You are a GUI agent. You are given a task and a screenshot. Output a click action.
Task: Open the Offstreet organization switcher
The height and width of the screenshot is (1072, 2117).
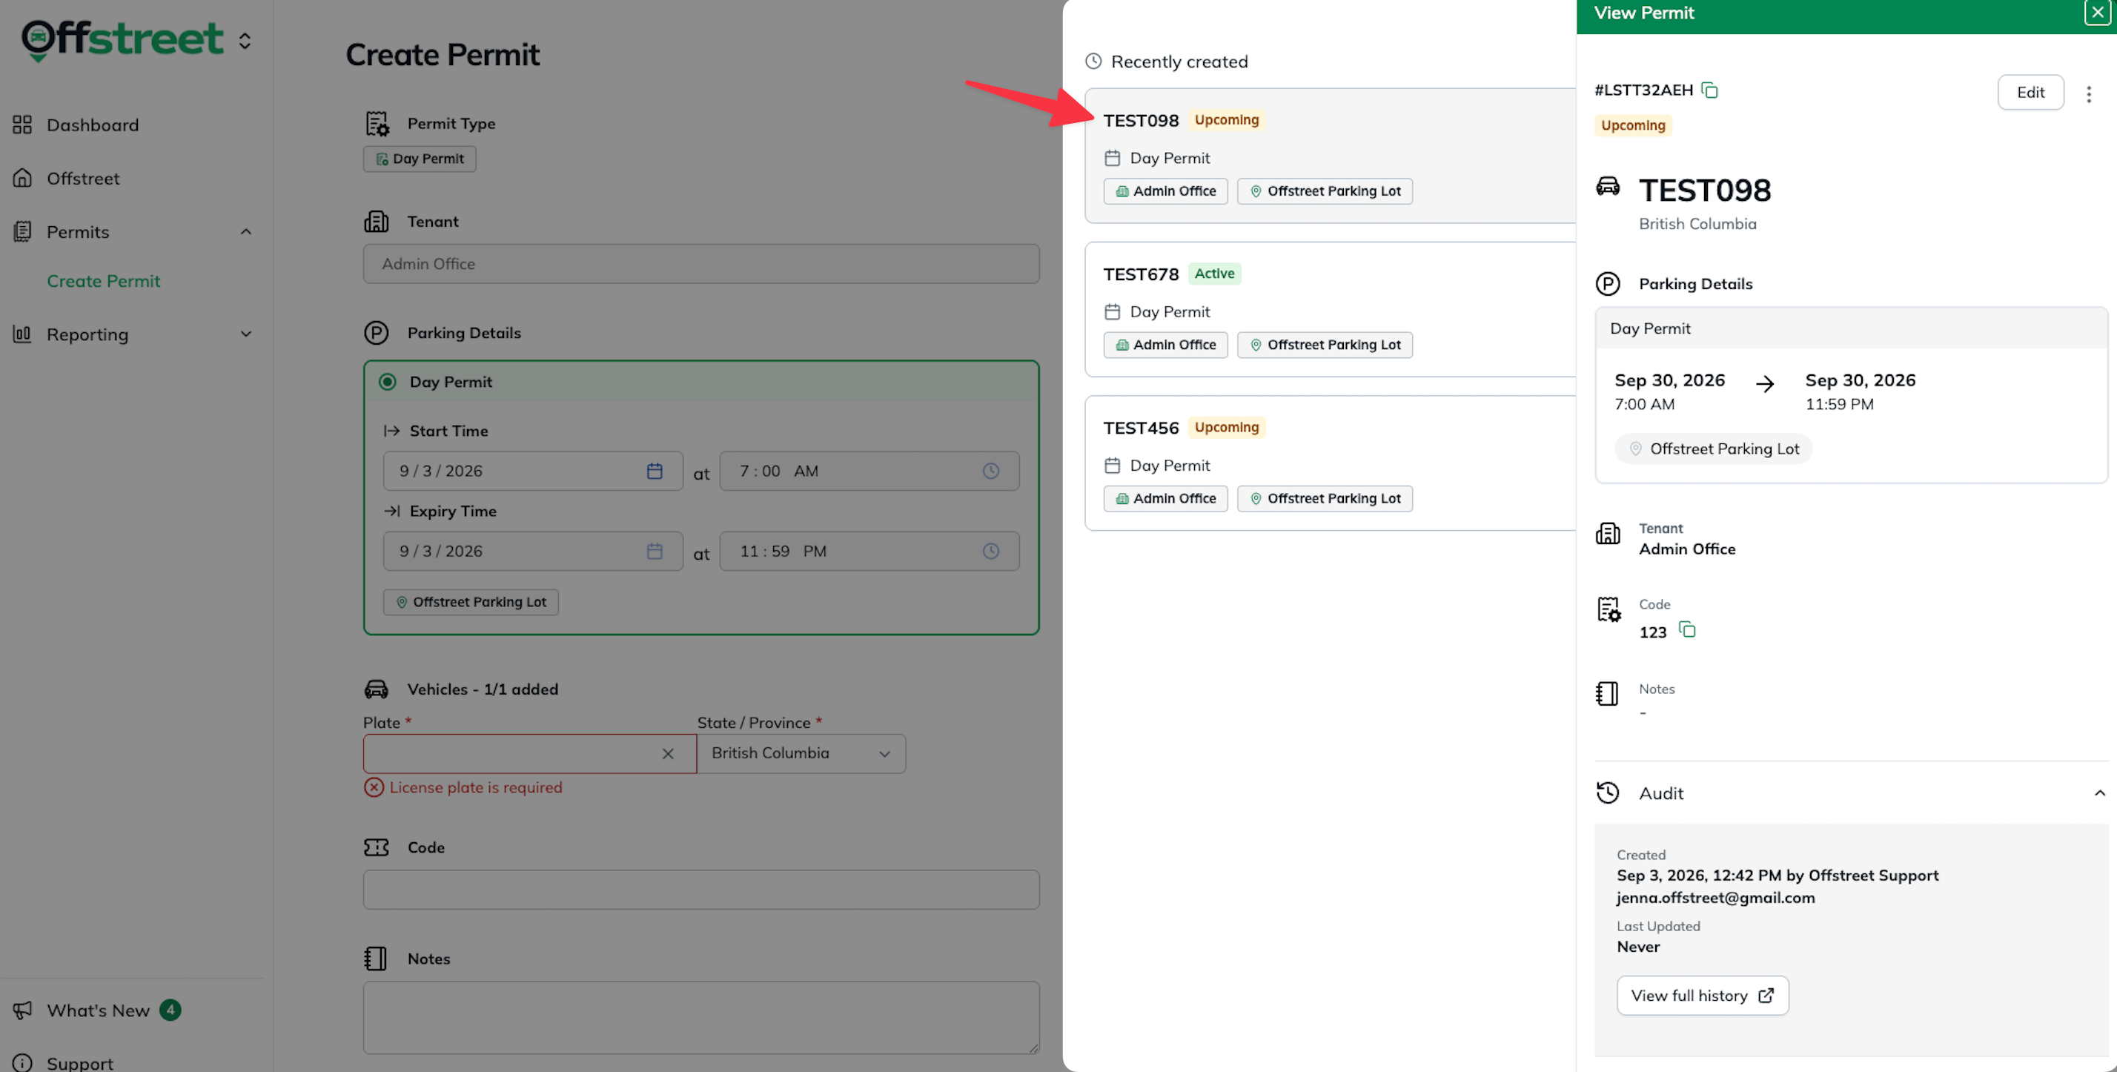(x=245, y=41)
